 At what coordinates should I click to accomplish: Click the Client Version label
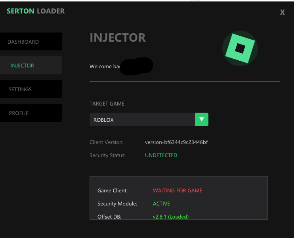(x=107, y=142)
